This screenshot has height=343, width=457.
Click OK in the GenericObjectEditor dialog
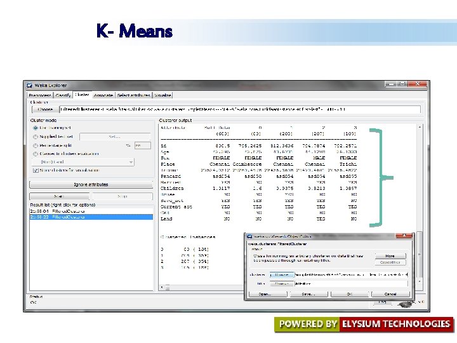(x=350, y=294)
